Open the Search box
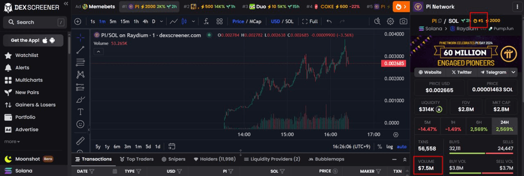This screenshot has height=176, width=524. [x=34, y=22]
